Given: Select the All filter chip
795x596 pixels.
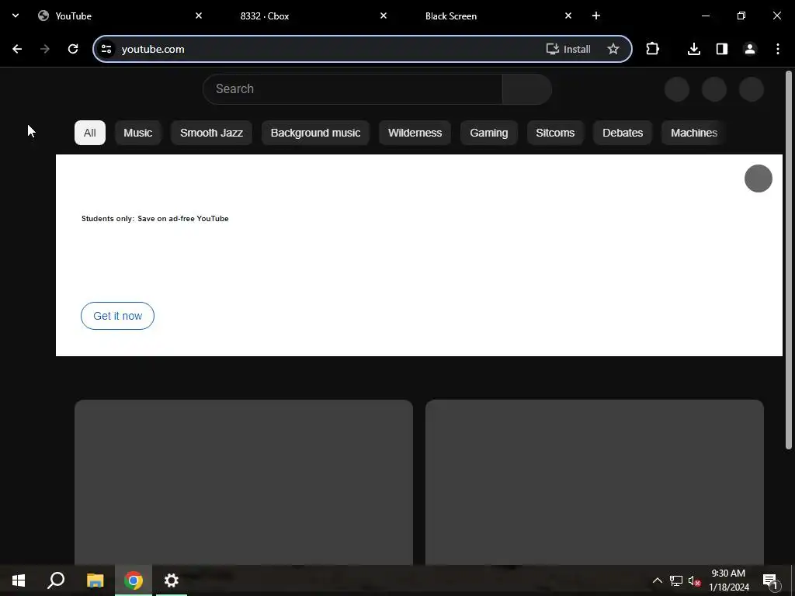Looking at the screenshot, I should [x=90, y=133].
